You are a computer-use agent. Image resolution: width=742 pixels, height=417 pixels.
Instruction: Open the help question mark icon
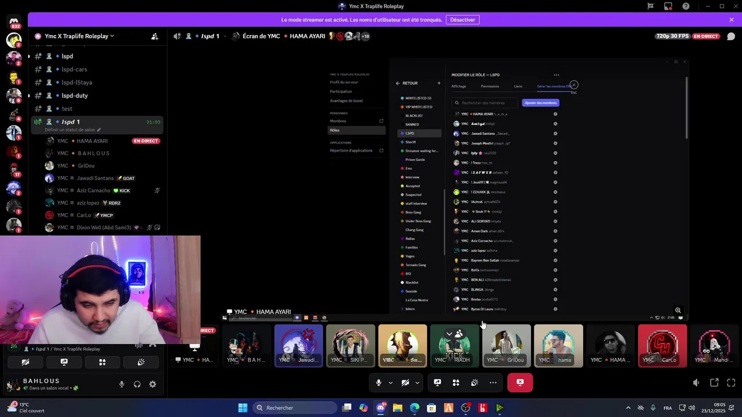(x=686, y=6)
